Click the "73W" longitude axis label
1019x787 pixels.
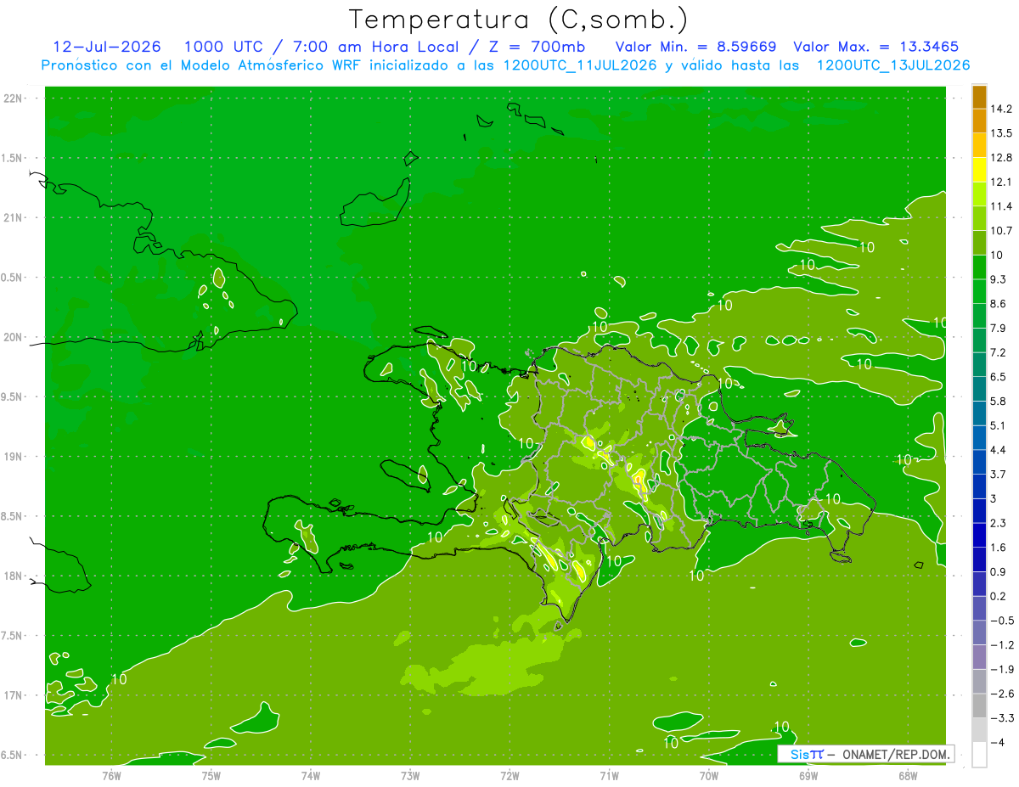[410, 775]
